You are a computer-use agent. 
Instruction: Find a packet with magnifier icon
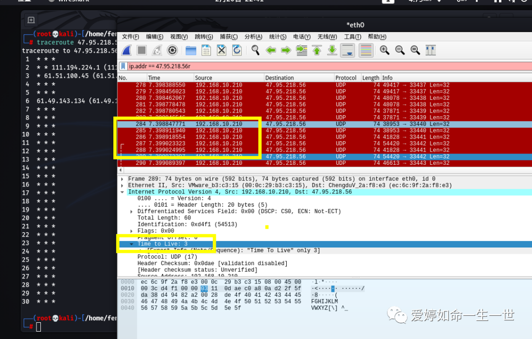256,51
